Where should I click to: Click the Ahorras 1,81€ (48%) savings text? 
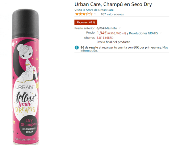coord(99,38)
